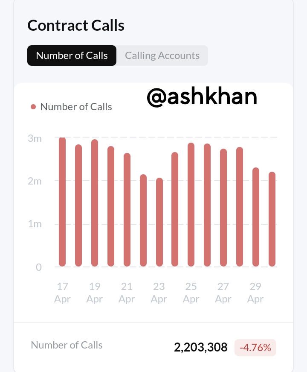The width and height of the screenshot is (307, 372).
Task: Click the 23 Apr x-axis label
Action: point(159,293)
